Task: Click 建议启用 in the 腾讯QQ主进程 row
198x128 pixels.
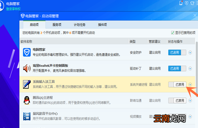Action: 155,101
